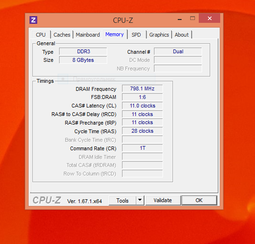Click the Ver. 1.67.1.x64 version text
The height and width of the screenshot is (244, 255).
point(84,201)
